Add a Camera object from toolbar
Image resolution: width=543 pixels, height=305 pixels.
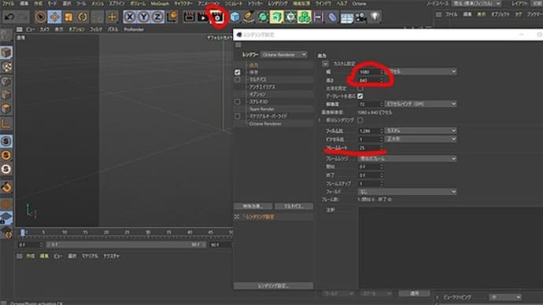pos(361,17)
